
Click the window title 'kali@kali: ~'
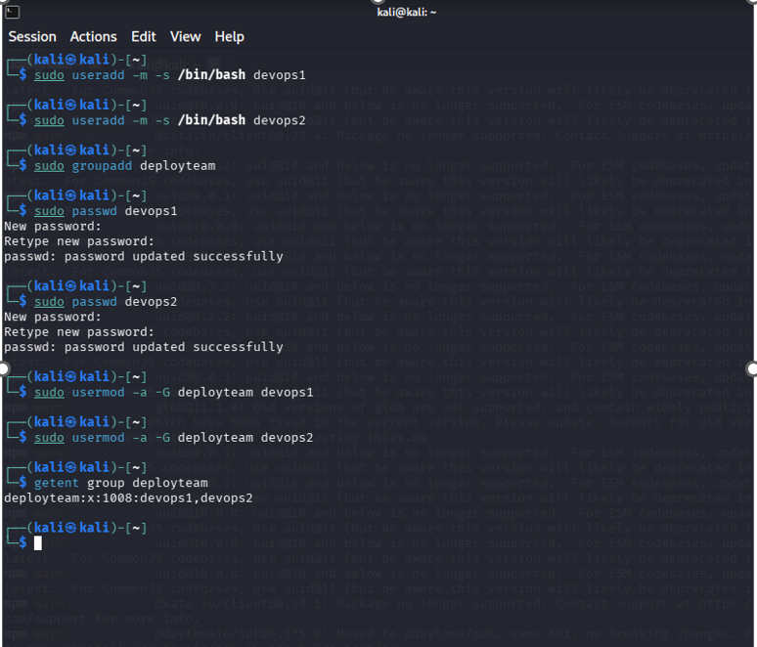pos(407,12)
